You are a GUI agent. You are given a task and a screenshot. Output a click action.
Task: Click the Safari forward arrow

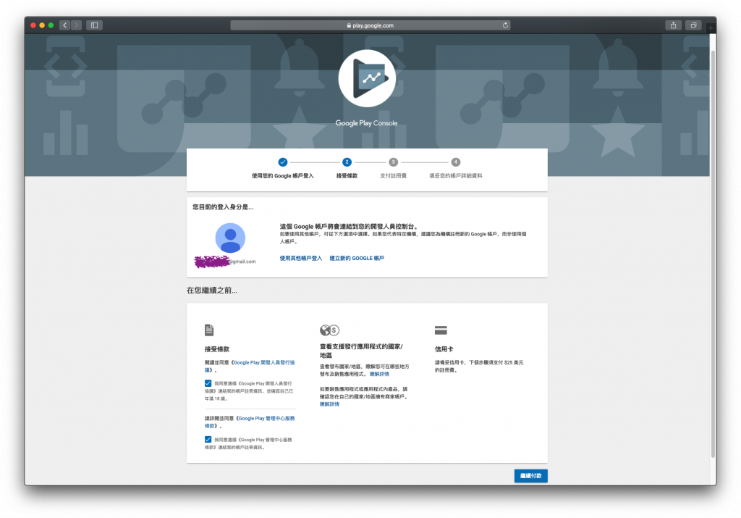point(76,25)
